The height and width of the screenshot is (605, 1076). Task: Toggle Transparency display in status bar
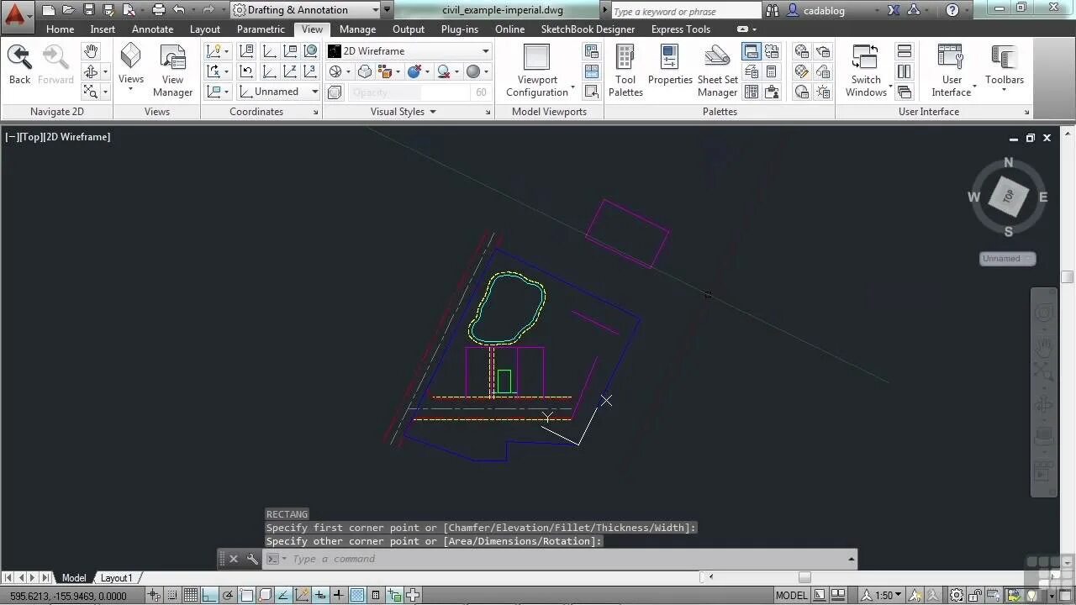tap(357, 596)
